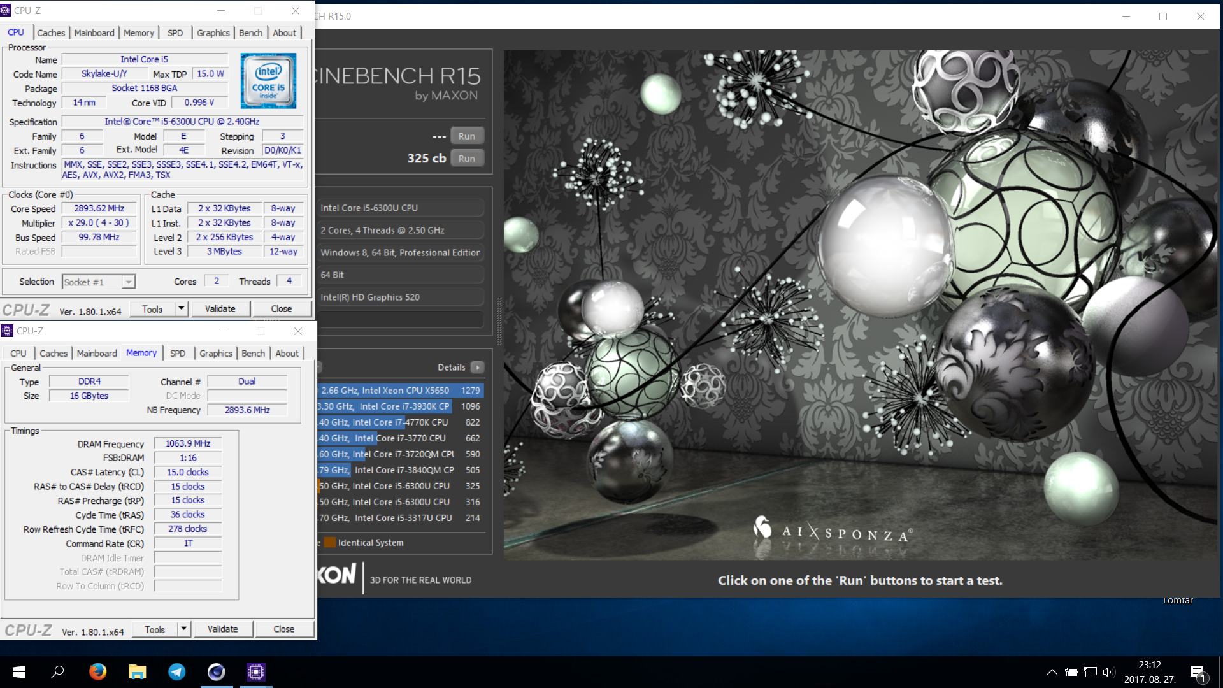The height and width of the screenshot is (688, 1223).
Task: Open Graphics tab in top CPU-Z window
Action: [213, 32]
